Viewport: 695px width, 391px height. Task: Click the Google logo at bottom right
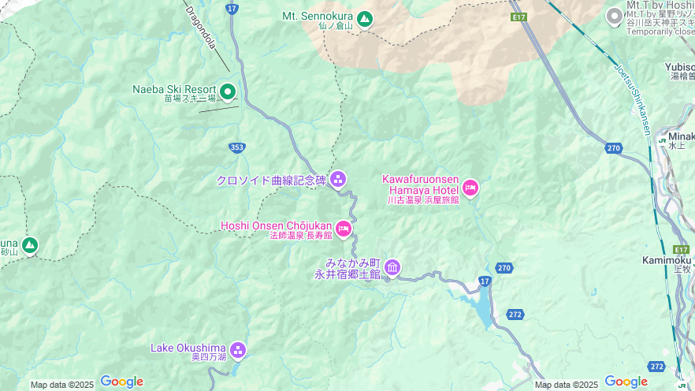tap(626, 382)
